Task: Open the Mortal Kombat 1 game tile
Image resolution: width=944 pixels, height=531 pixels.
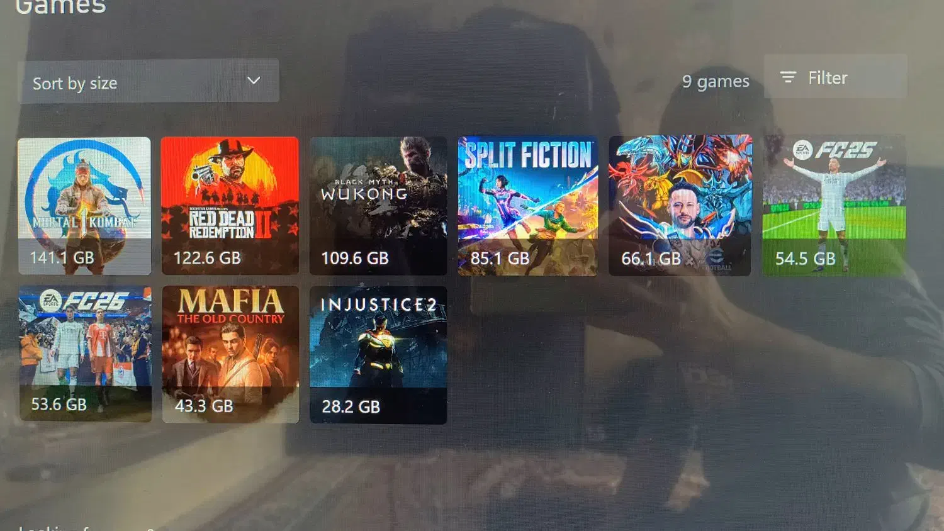Action: 84,206
